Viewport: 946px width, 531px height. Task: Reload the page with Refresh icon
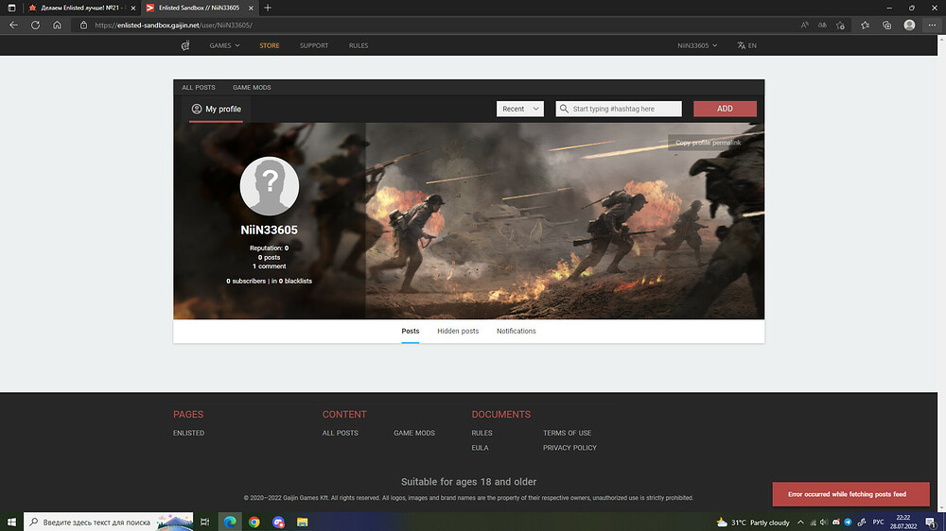pos(36,26)
